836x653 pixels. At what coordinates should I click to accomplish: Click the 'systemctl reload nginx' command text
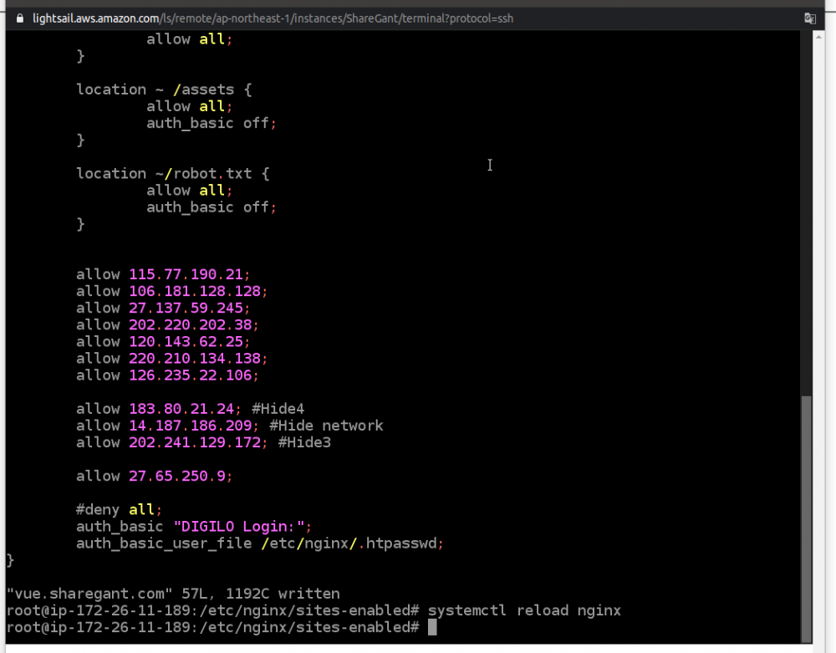pos(524,610)
